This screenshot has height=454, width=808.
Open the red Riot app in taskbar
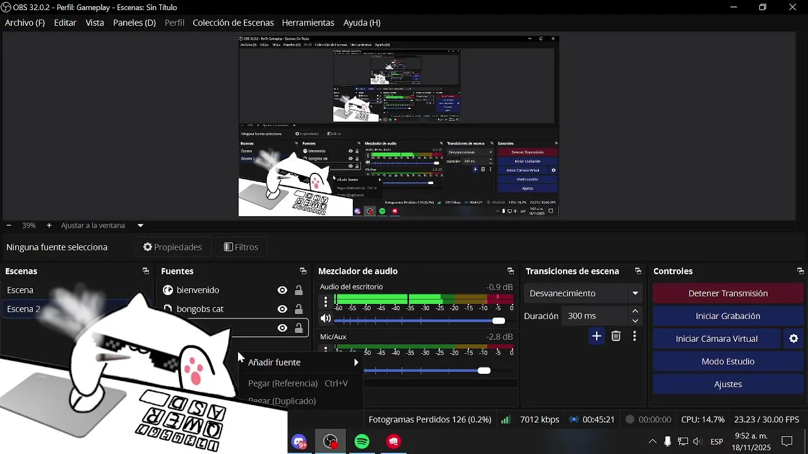coord(394,441)
